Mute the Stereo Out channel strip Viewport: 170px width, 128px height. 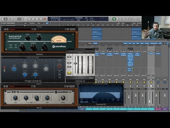156,107
